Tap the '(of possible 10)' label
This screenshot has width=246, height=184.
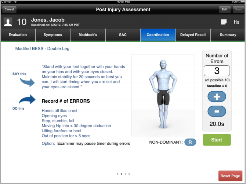point(217,80)
